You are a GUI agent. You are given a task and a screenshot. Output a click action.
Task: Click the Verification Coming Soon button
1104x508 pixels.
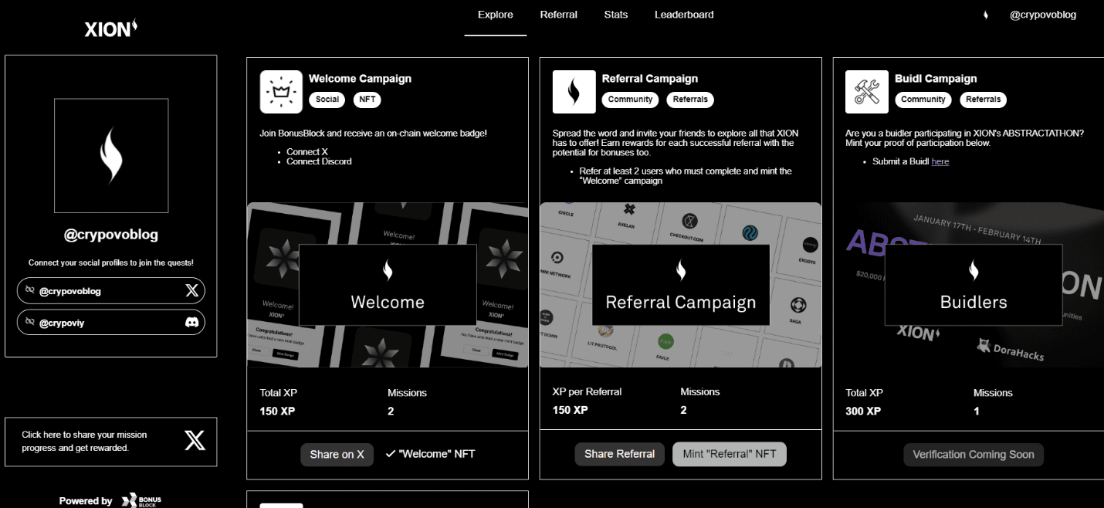pyautogui.click(x=974, y=455)
